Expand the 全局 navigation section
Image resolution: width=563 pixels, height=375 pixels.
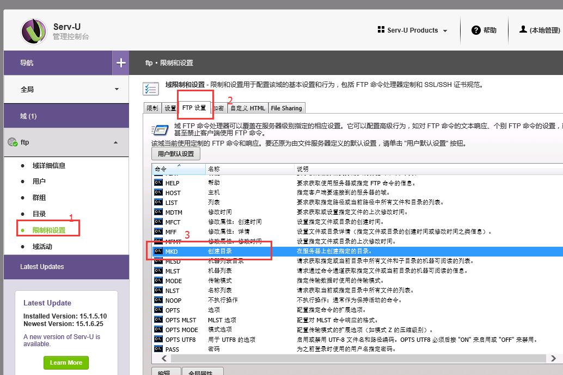pyautogui.click(x=66, y=89)
